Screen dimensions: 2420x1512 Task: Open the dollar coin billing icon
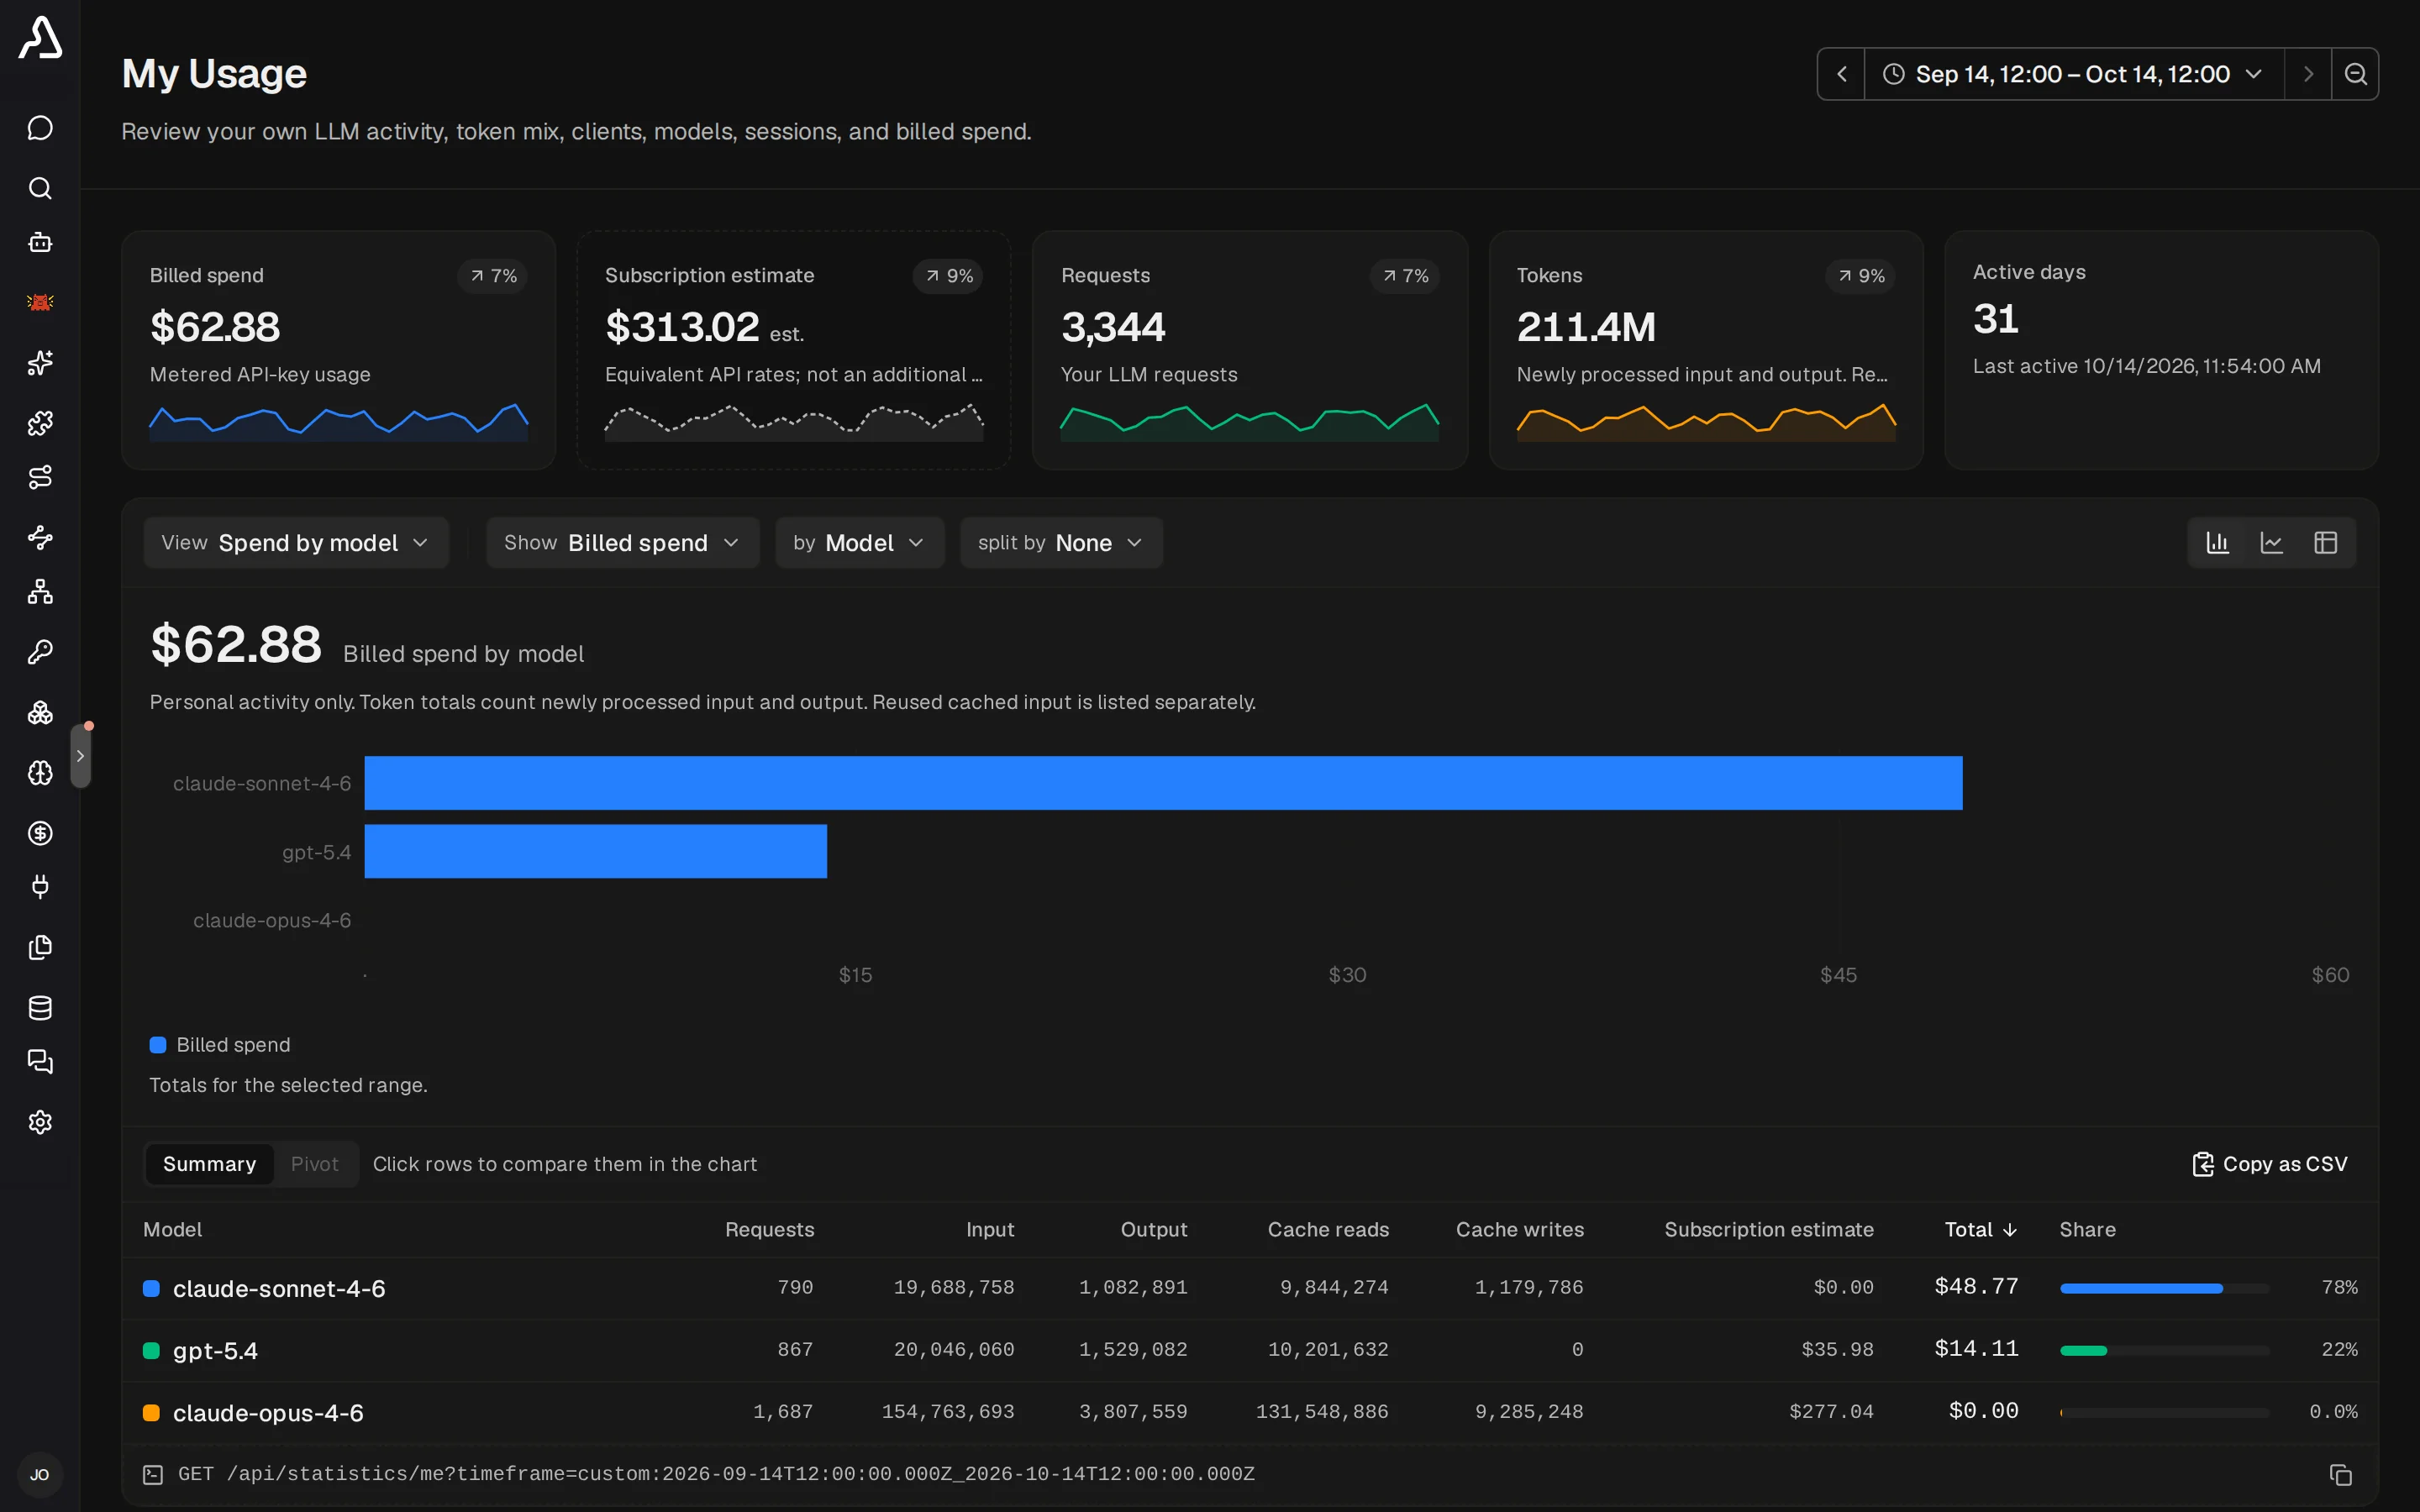(x=40, y=833)
